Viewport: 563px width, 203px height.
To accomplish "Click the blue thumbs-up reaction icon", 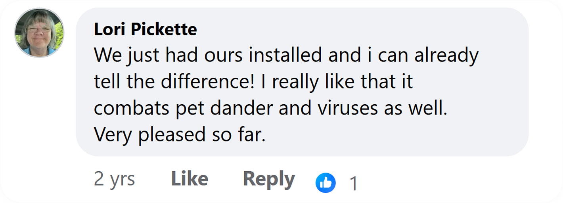I will click(x=326, y=183).
